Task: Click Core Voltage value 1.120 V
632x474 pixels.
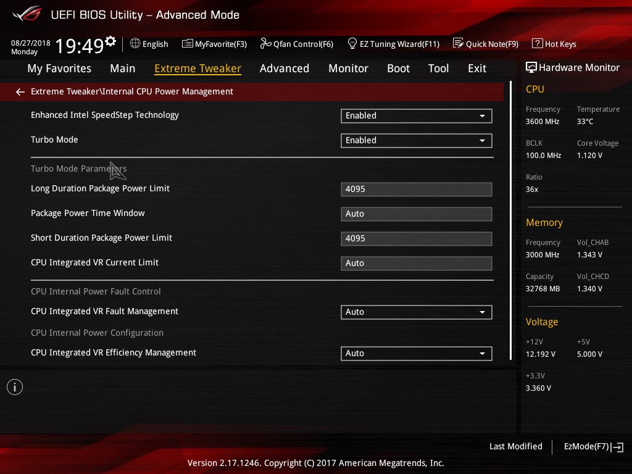Action: pyautogui.click(x=589, y=155)
